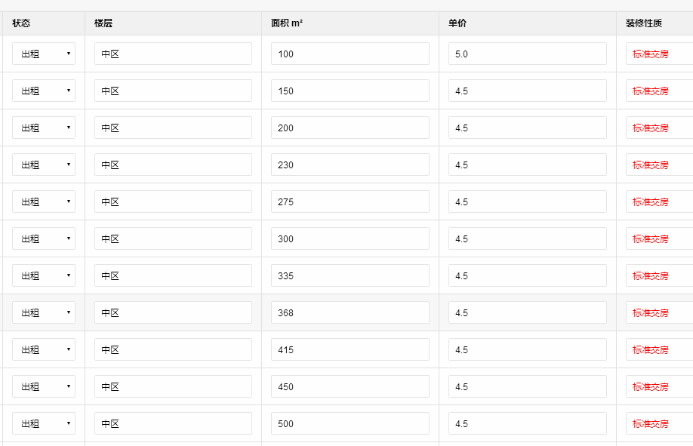This screenshot has width=693, height=446.
Task: Click the unit price field showing 5.0
Action: 527,54
